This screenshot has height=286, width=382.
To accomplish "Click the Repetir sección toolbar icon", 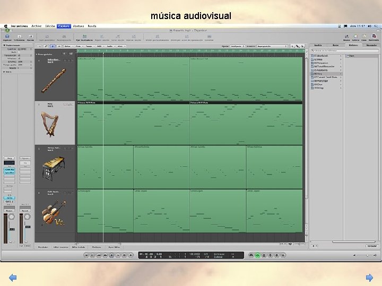I will (x=102, y=37).
